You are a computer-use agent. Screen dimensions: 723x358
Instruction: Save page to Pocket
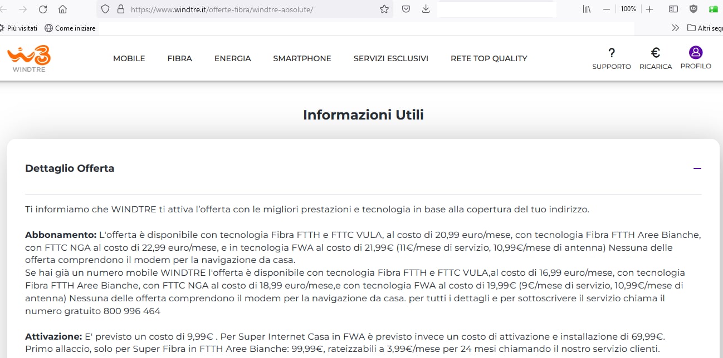(407, 9)
